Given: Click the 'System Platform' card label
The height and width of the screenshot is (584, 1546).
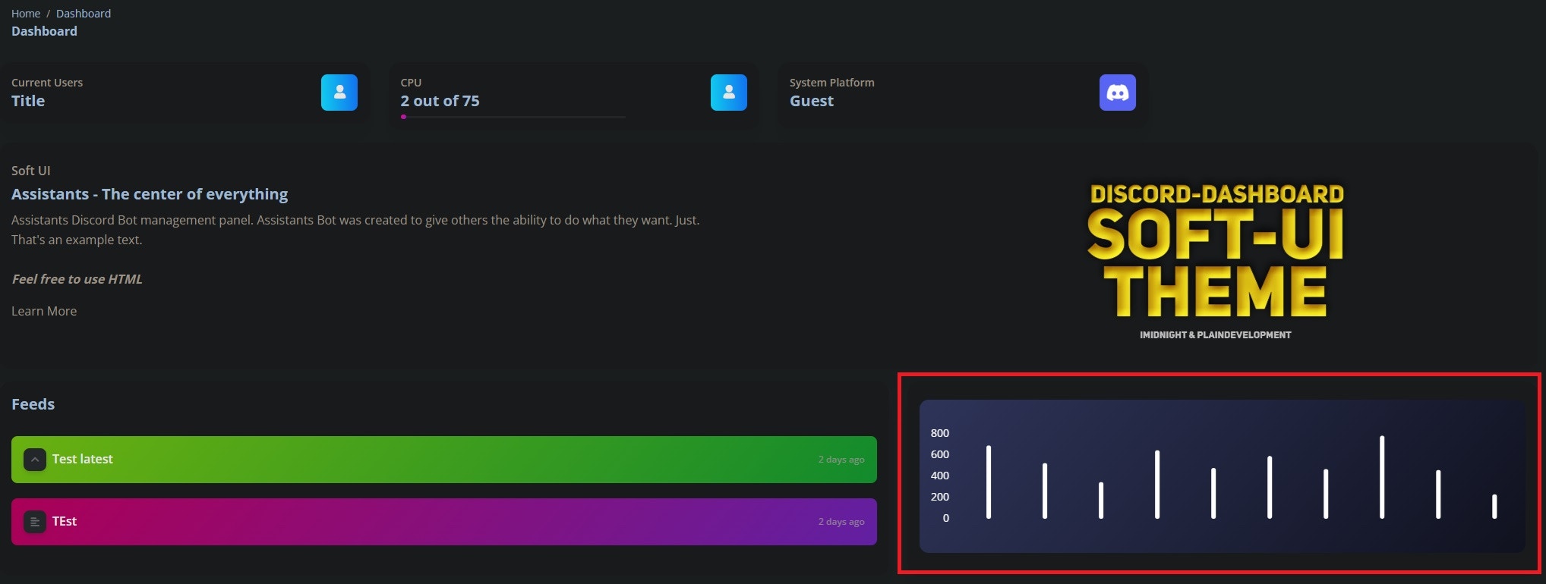Looking at the screenshot, I should point(832,83).
